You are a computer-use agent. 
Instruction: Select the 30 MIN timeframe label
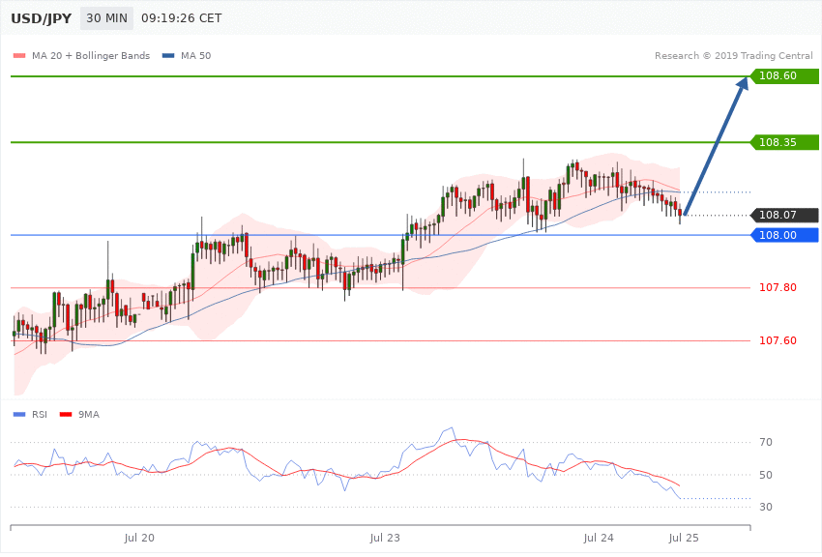click(106, 18)
